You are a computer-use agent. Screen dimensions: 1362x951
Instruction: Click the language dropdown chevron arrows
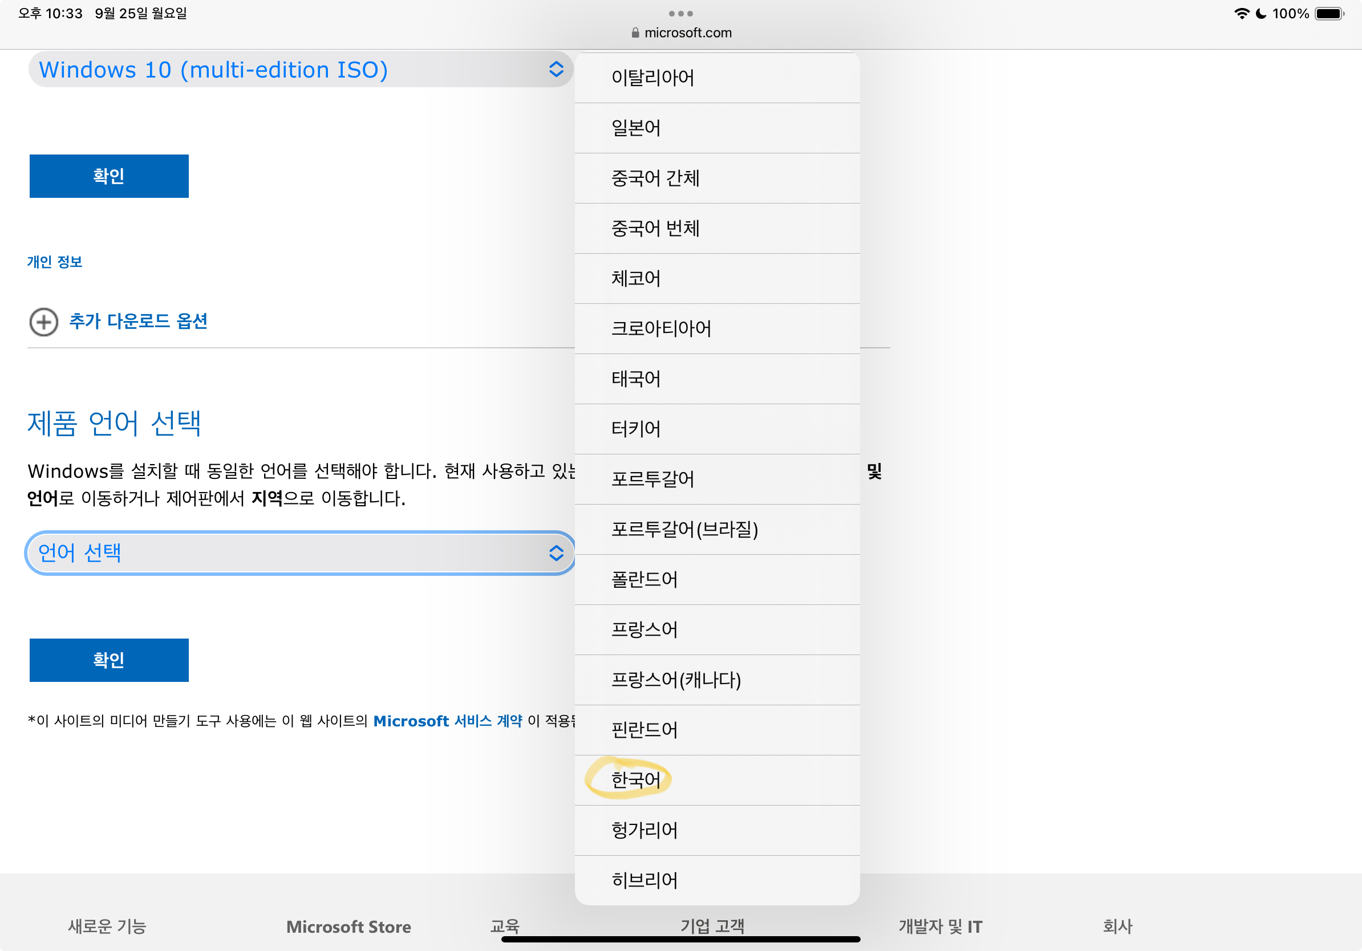click(556, 552)
